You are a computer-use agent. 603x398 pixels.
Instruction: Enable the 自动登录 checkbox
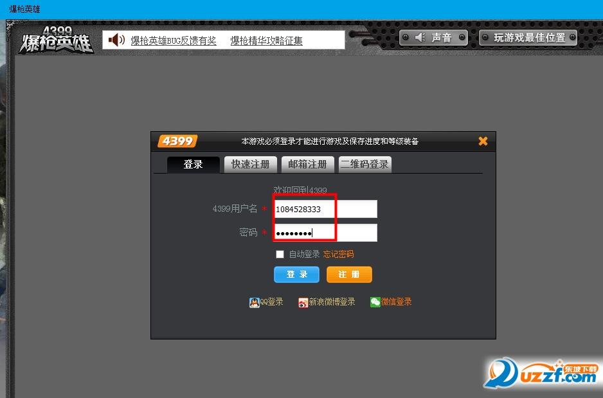tap(280, 254)
